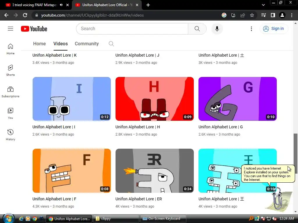Open a new browser tab
This screenshot has width=298, height=223.
[x=148, y=5]
